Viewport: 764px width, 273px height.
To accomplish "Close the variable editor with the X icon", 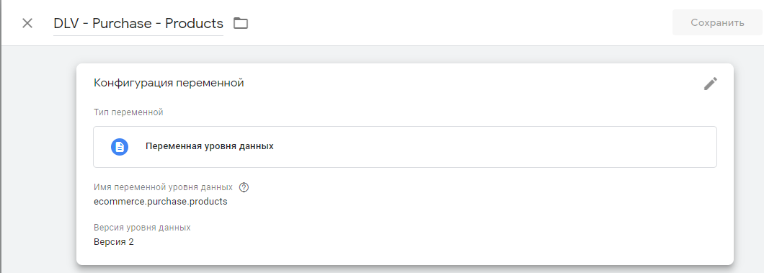I will (27, 23).
